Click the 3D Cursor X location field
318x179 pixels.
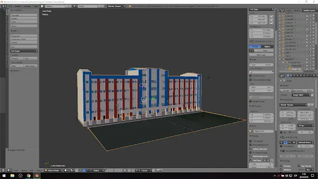[x=261, y=115]
